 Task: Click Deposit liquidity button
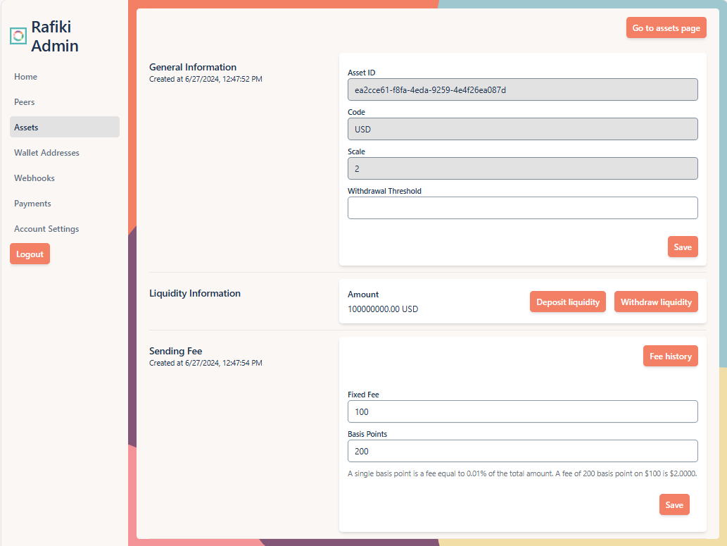pyautogui.click(x=567, y=302)
